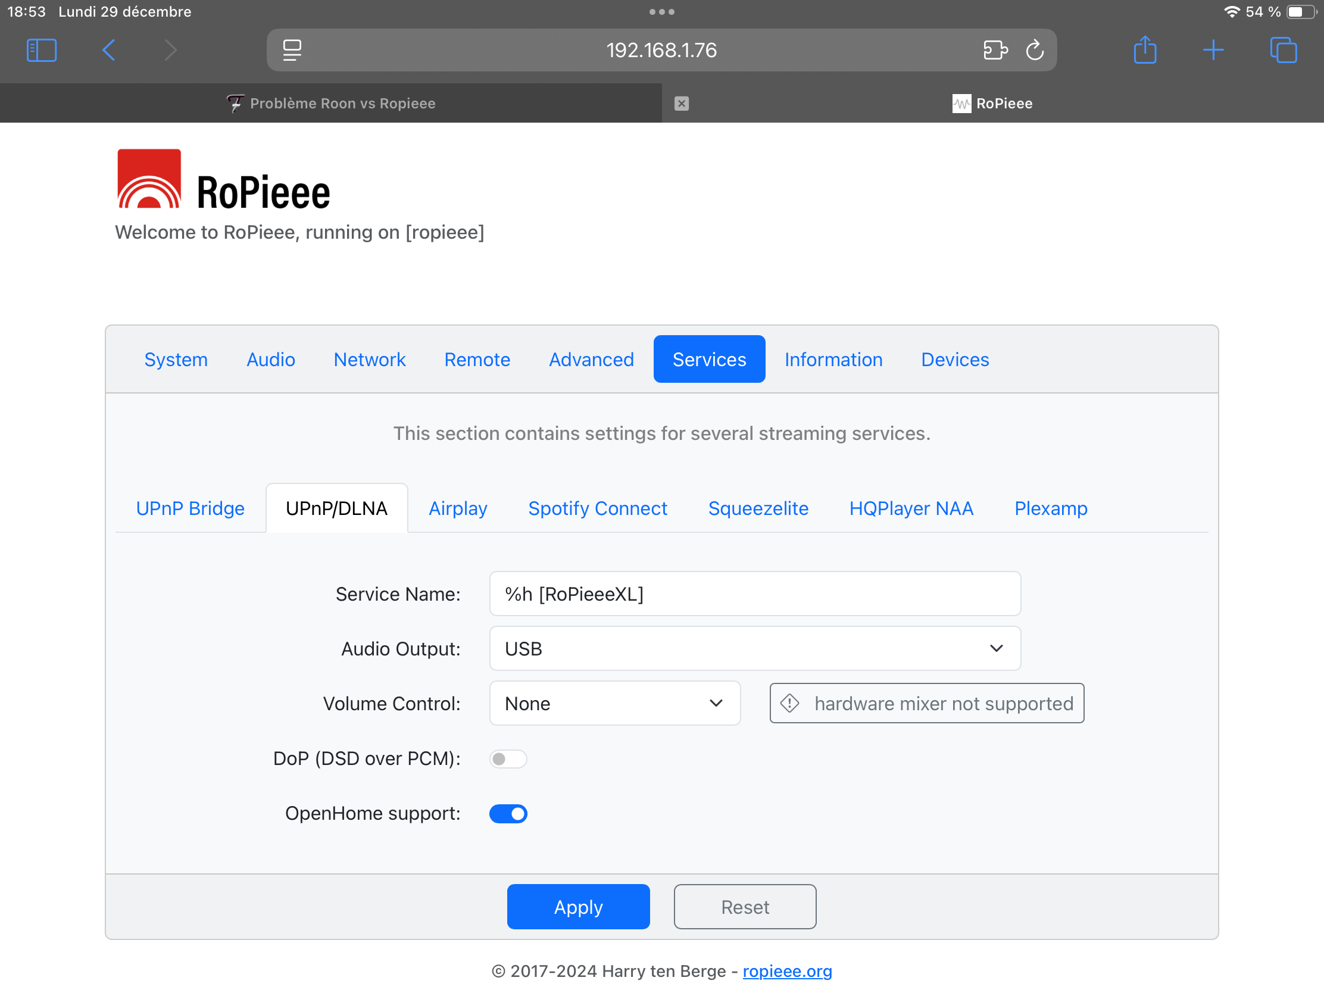Disable the OpenHome support switch
This screenshot has height=993, width=1324.
[x=508, y=813]
